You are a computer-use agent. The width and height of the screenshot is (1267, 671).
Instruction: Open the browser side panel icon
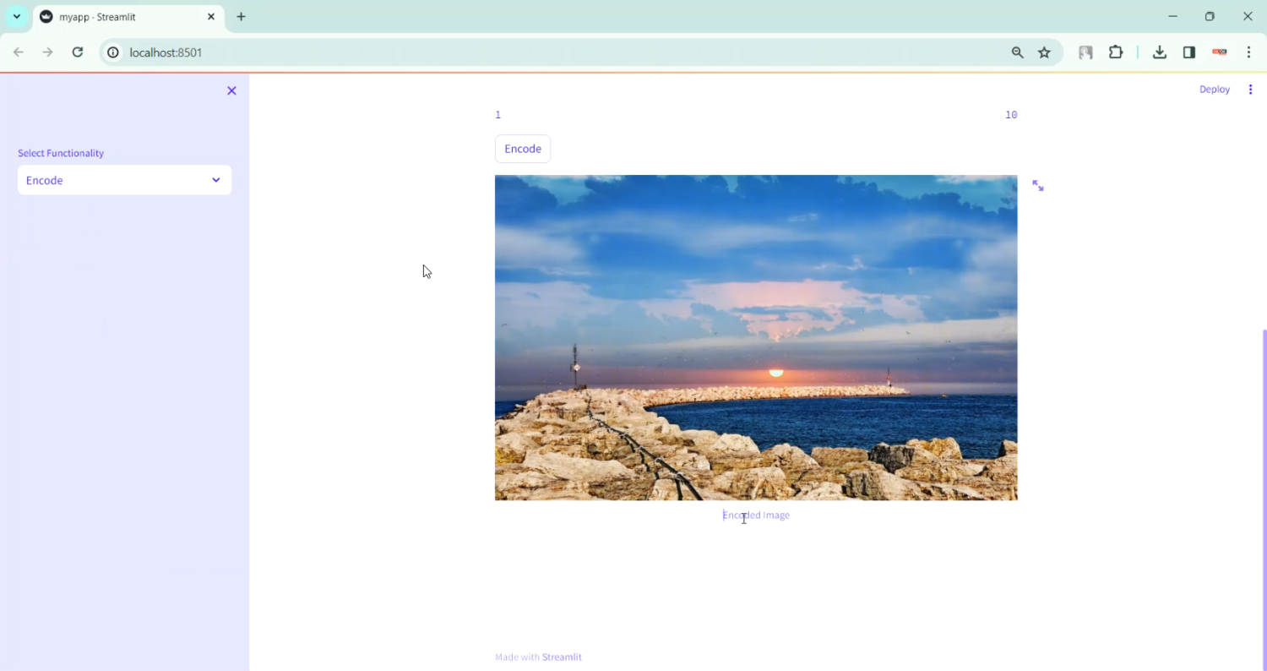click(1188, 52)
